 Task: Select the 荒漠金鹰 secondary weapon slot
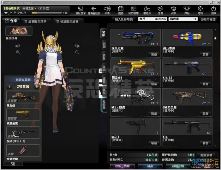(23, 115)
